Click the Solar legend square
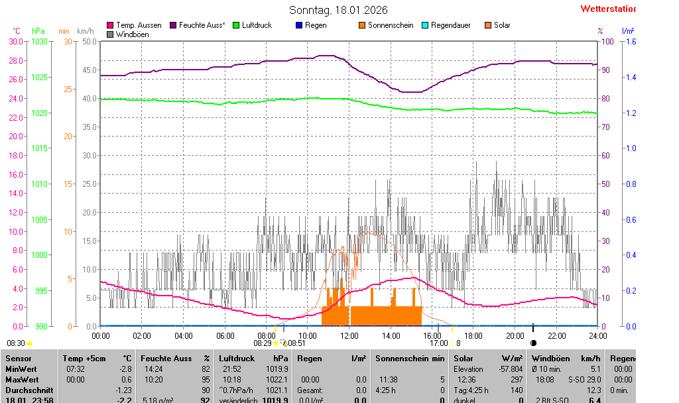 (488, 25)
